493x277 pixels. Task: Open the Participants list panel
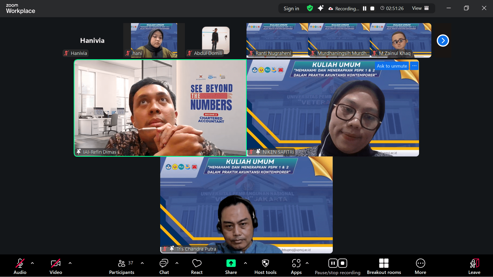click(x=122, y=263)
